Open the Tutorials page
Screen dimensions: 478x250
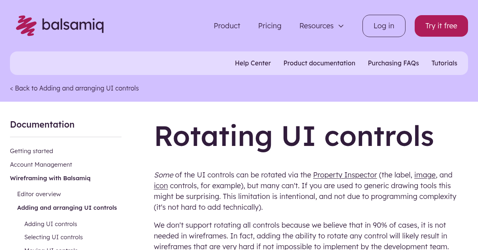coord(444,63)
